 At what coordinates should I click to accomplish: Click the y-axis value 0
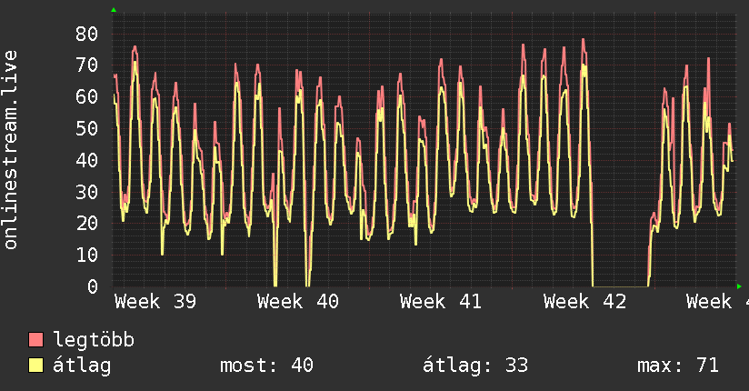click(x=93, y=286)
